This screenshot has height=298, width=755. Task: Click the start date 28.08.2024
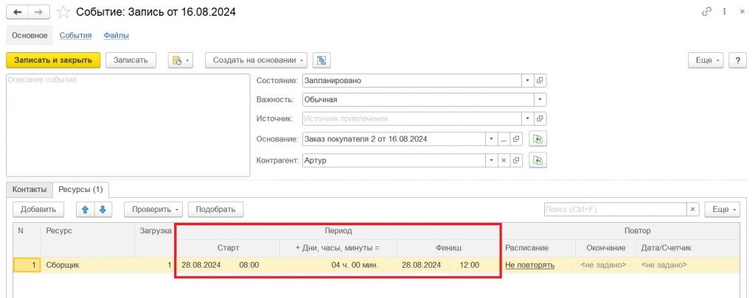201,265
